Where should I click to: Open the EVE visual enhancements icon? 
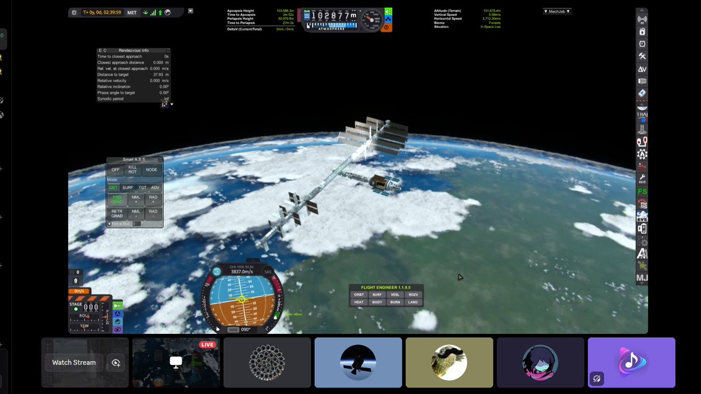tap(642, 217)
